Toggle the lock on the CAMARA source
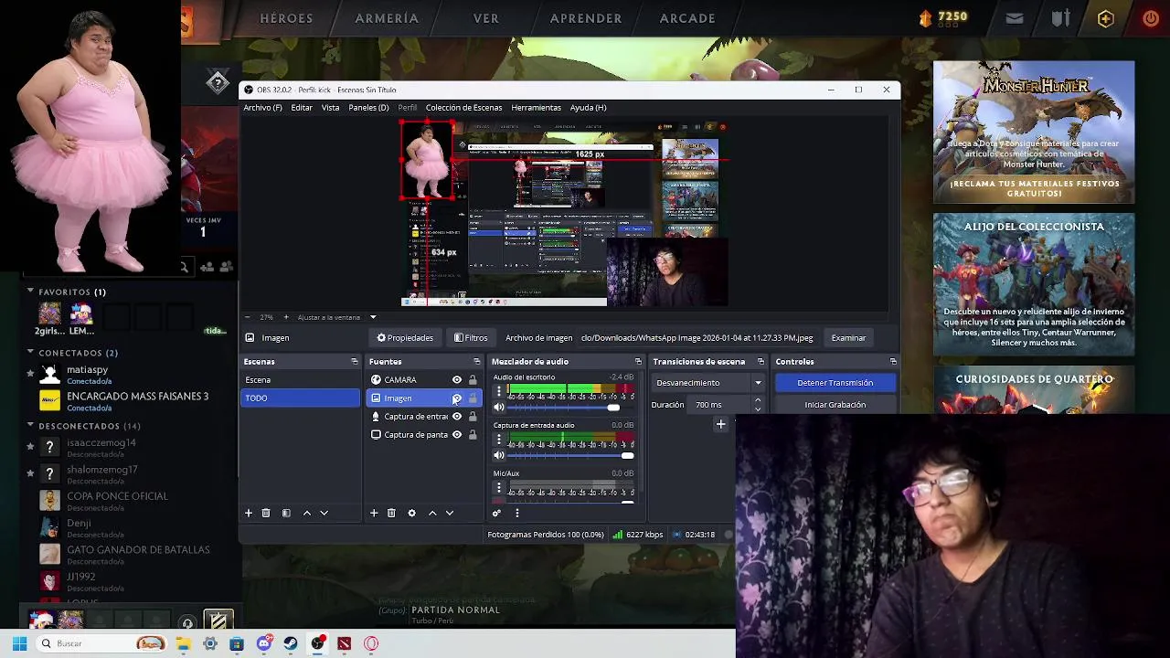Image resolution: width=1170 pixels, height=658 pixels. (x=473, y=380)
